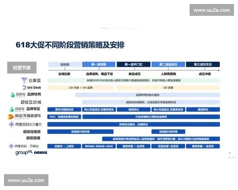Click the Uni Desk logo icon
Screen dimensions: 238x190
coord(24,87)
